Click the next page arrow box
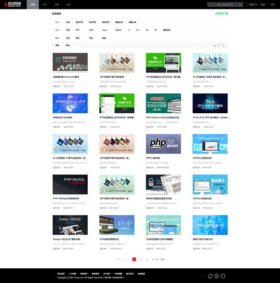The height and width of the screenshot is (283, 280). point(223,45)
